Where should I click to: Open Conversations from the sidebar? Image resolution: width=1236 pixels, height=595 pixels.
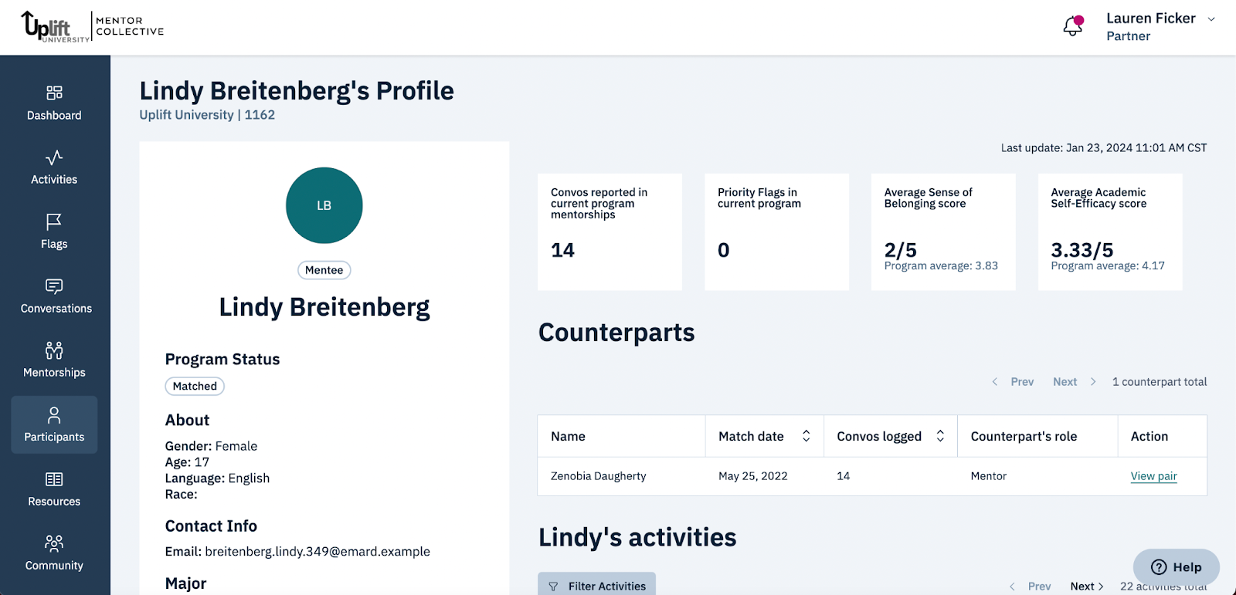tap(53, 296)
